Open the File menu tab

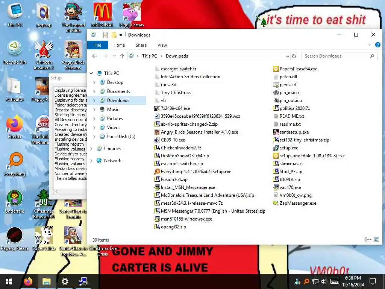pos(98,45)
